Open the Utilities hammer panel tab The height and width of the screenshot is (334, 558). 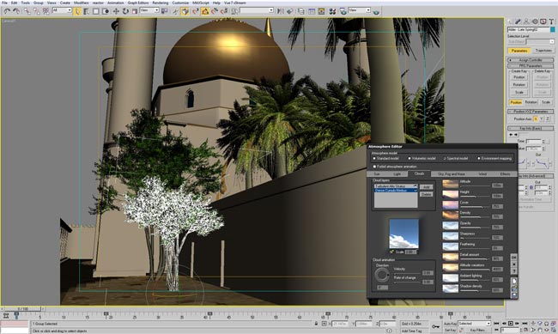click(x=551, y=21)
